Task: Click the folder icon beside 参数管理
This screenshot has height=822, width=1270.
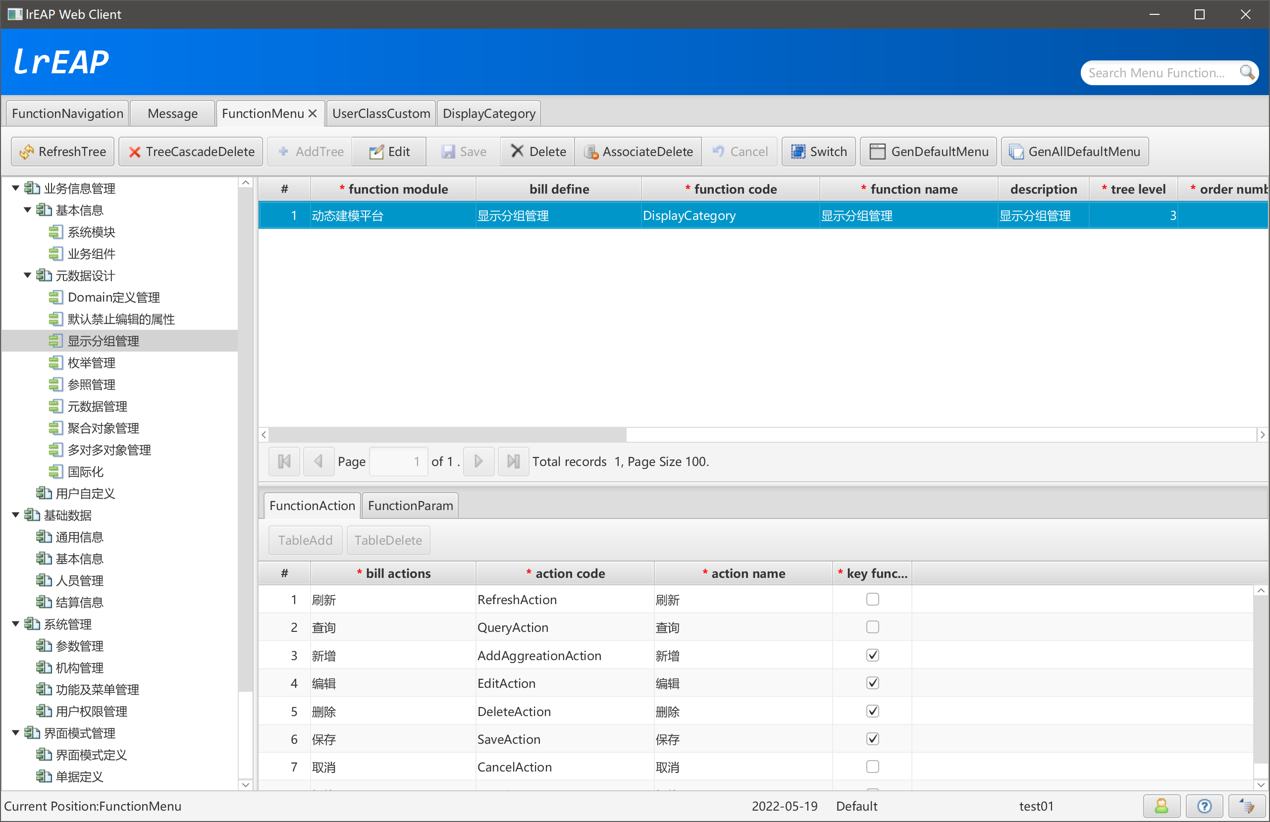Action: (x=44, y=646)
